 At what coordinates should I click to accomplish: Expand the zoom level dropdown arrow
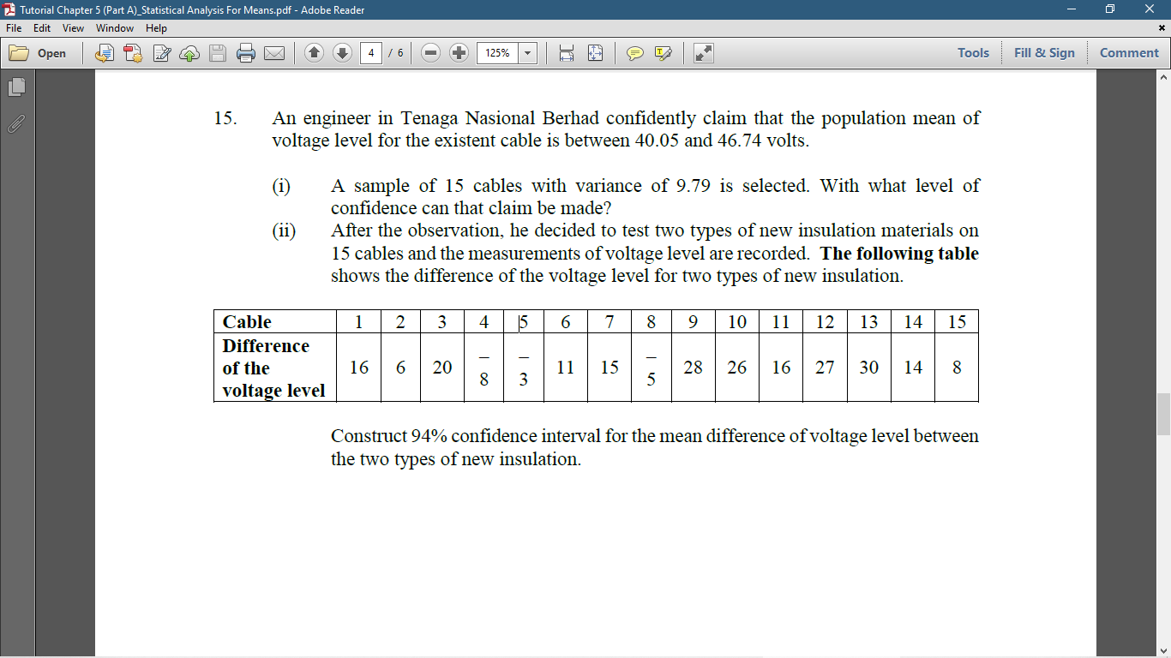(527, 53)
